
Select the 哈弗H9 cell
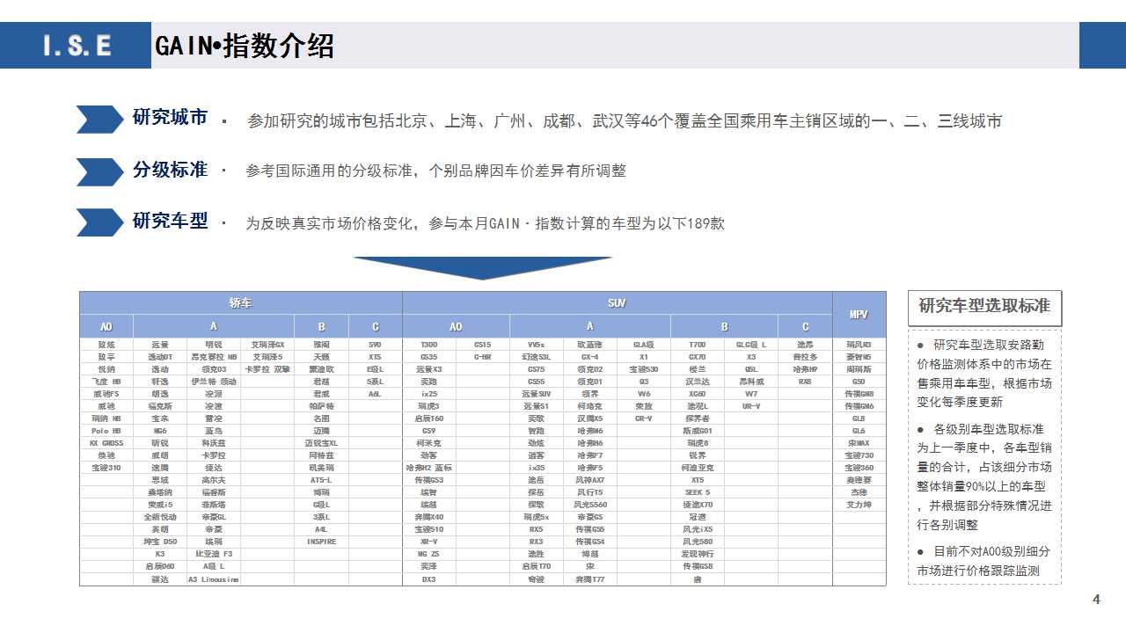[805, 369]
